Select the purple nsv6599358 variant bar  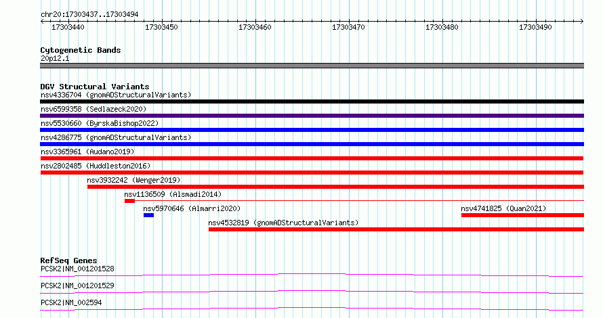[312, 116]
